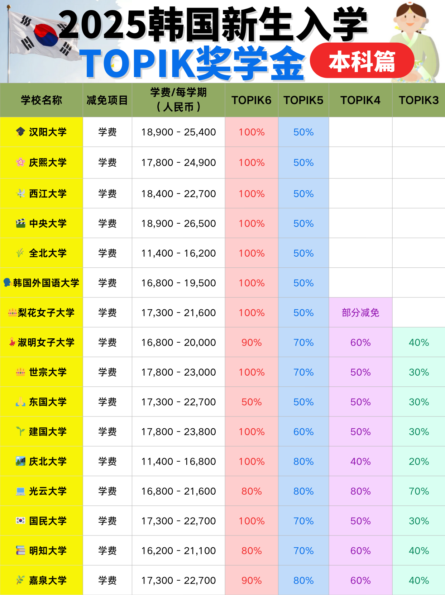Click the pink 100% cell for 世宗大学

[252, 372]
